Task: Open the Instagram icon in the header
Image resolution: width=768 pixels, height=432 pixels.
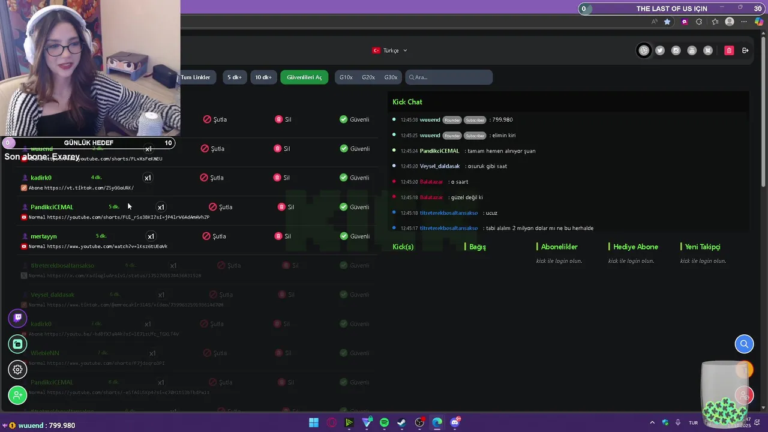Action: (x=676, y=50)
